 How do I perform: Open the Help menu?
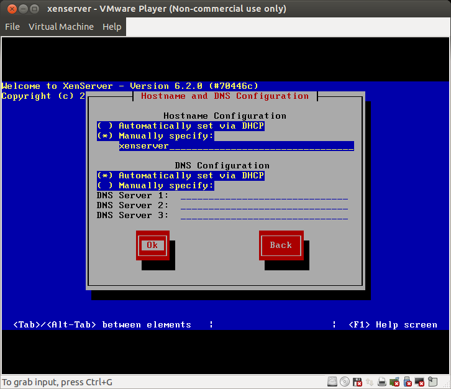tap(112, 27)
